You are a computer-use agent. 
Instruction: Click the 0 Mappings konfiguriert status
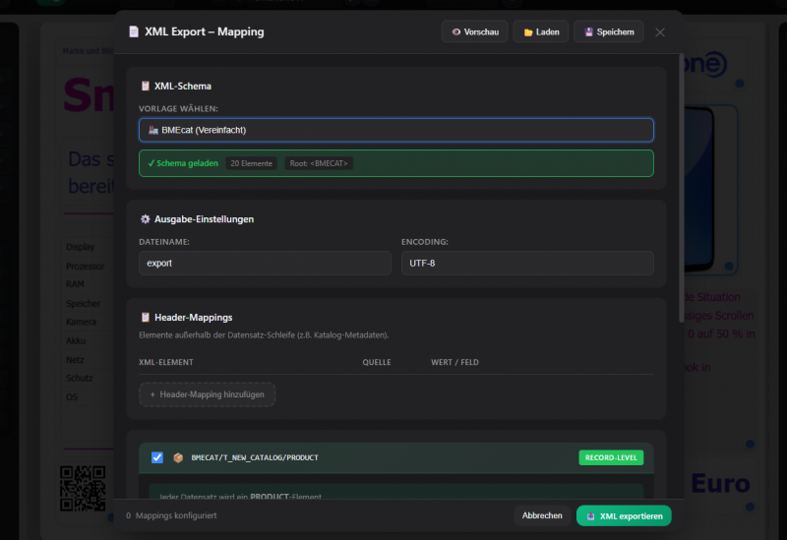pos(171,515)
